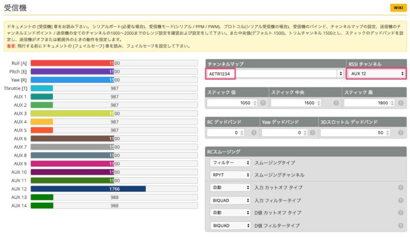Click the yellow WIKI button
The image size is (410, 237).
click(396, 7)
